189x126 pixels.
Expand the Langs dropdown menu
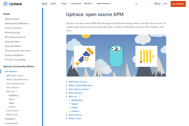pyautogui.click(x=65, y=3)
